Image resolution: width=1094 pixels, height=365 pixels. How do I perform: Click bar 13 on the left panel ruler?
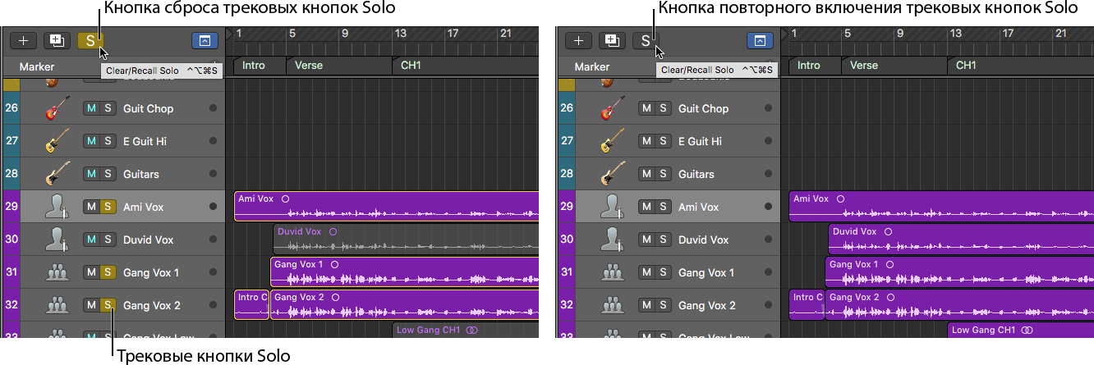tap(400, 34)
